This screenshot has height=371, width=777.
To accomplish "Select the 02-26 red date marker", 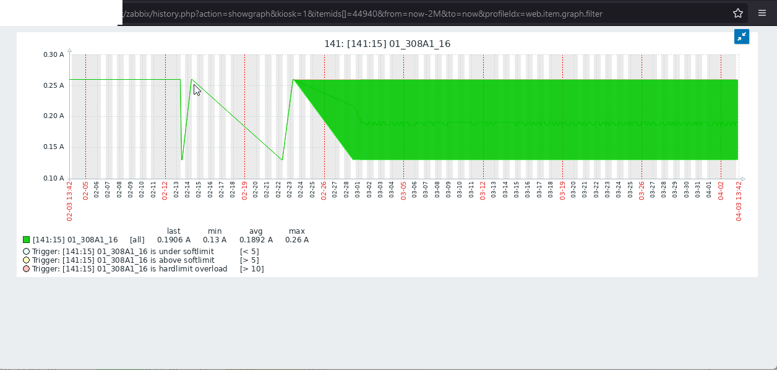I will tap(324, 190).
